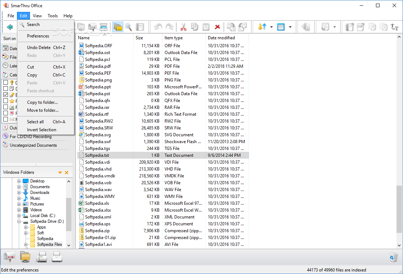Select Copy to folder... menu entry
Viewport: 403px width, 274px height.
[46, 102]
